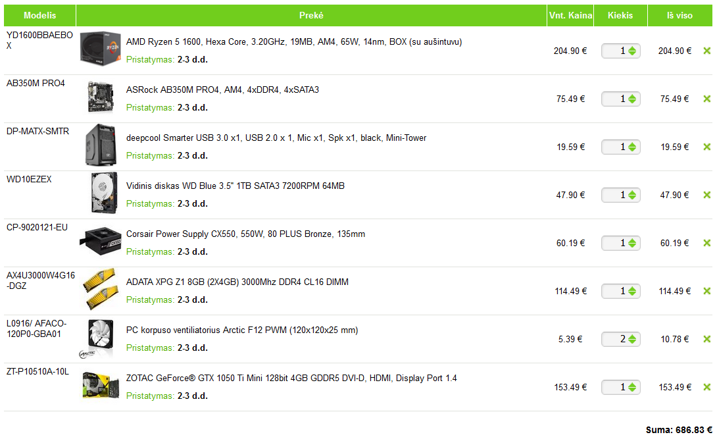Remove ASRock AB350M PRO4 from cart

coord(706,99)
